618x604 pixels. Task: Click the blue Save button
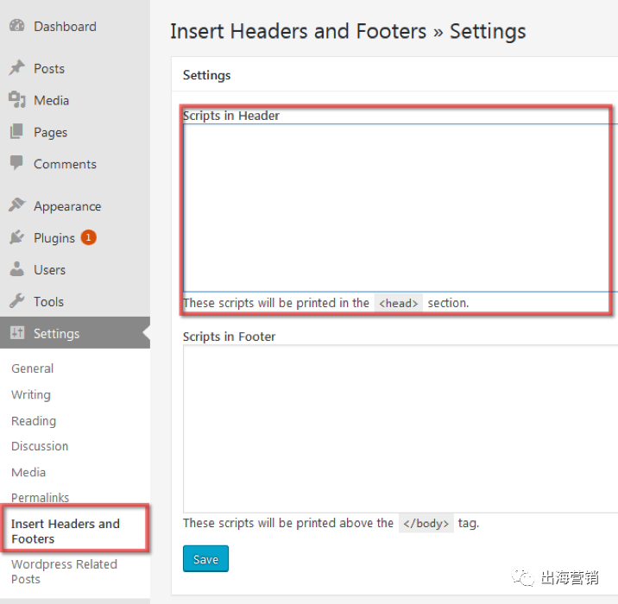pos(205,558)
